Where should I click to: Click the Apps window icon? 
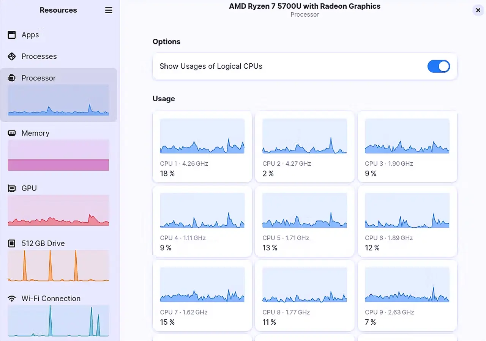click(12, 35)
